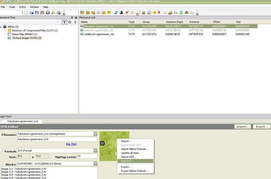The height and width of the screenshot is (179, 271).
Task: Click the New package icon in toolbar
Action: coord(26,13)
